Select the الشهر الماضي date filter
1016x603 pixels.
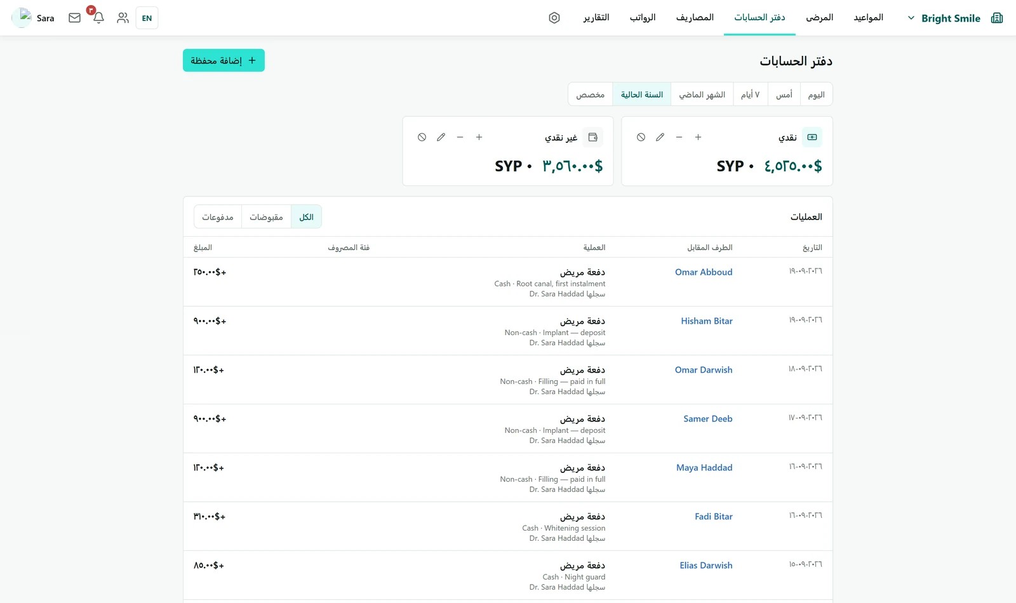pos(702,94)
